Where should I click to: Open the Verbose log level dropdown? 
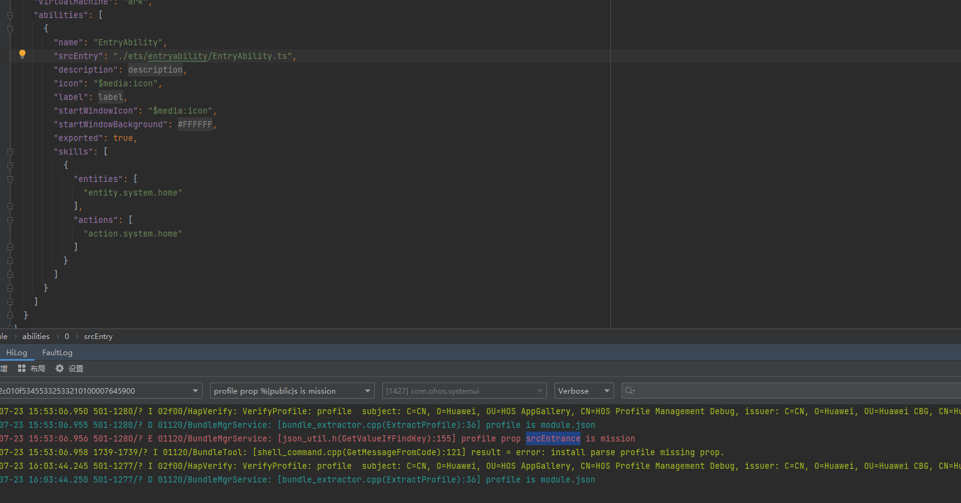(x=584, y=391)
